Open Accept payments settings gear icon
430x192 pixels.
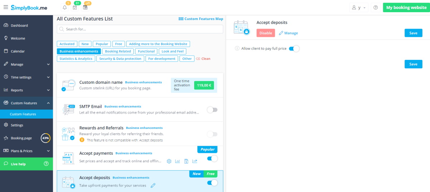click(169, 161)
